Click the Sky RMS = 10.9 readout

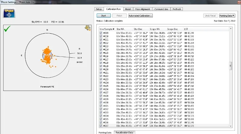(40, 22)
